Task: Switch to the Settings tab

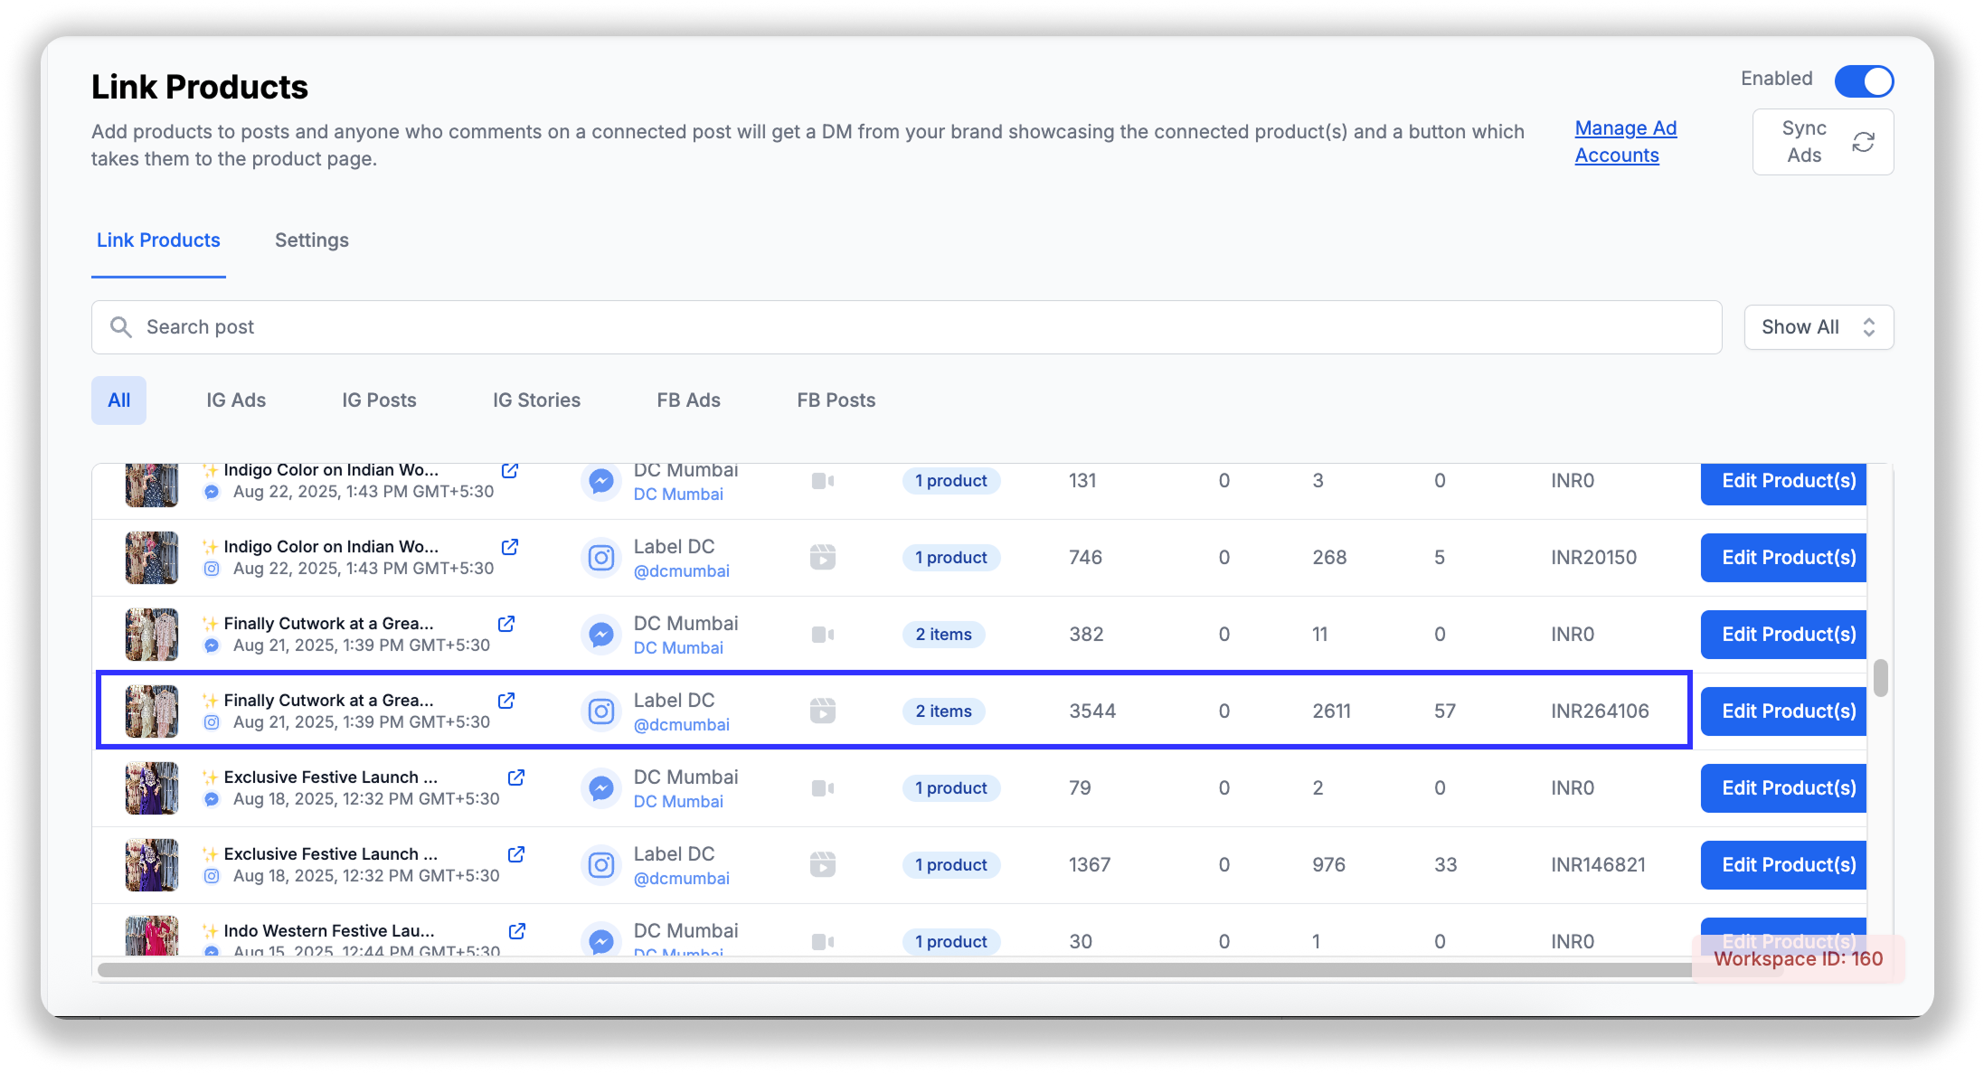Action: (x=311, y=240)
